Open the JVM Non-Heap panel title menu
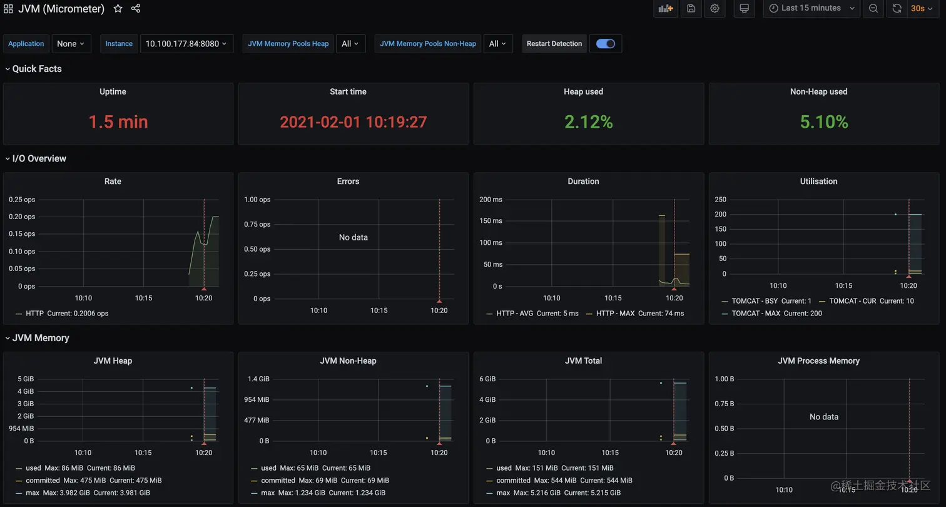 [348, 361]
